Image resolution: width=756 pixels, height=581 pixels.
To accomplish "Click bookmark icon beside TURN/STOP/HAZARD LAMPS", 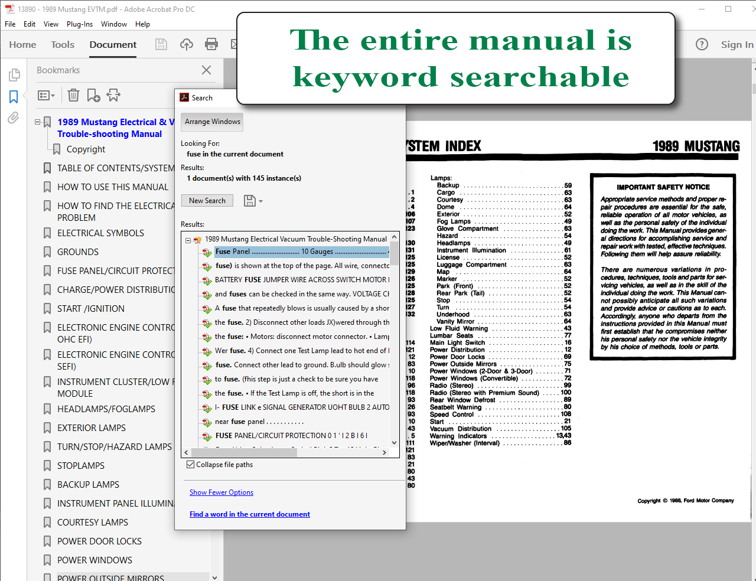I will (47, 447).
